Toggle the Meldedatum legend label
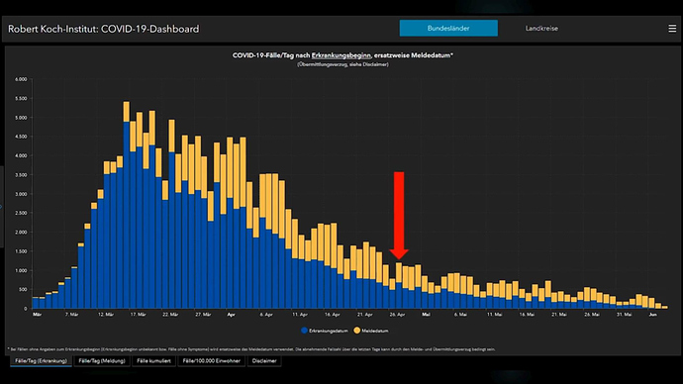 pos(375,331)
